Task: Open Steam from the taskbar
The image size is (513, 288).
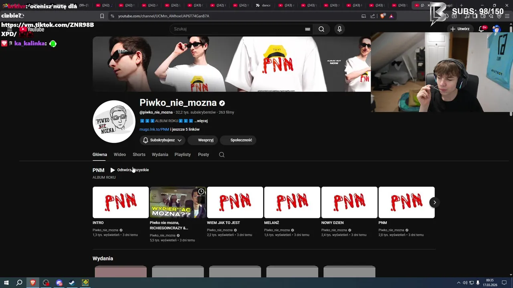Action: click(72, 283)
